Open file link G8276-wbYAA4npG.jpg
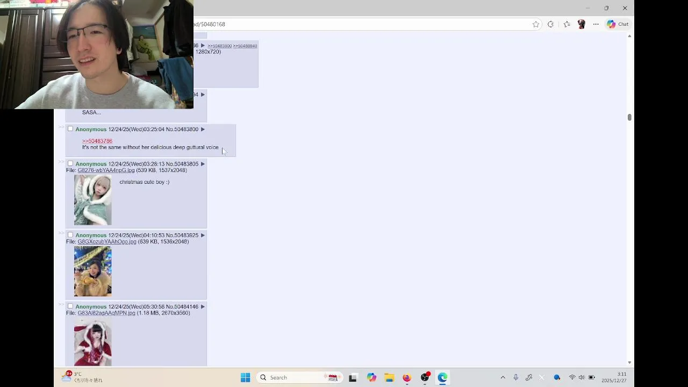 (x=106, y=170)
